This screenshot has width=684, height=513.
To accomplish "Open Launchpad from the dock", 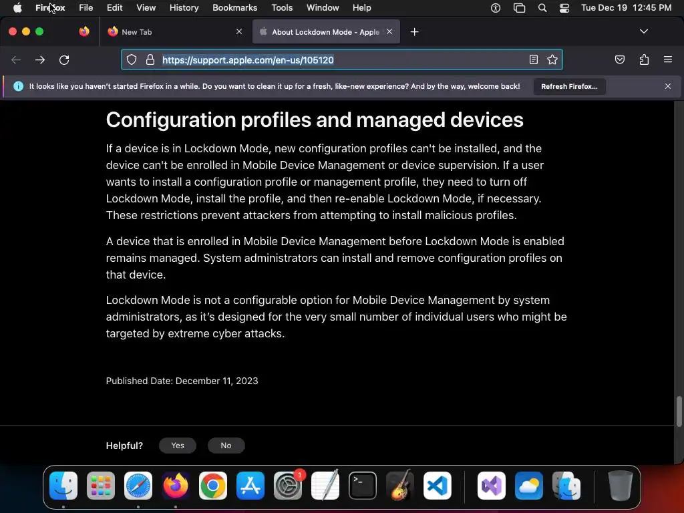I will (x=101, y=486).
